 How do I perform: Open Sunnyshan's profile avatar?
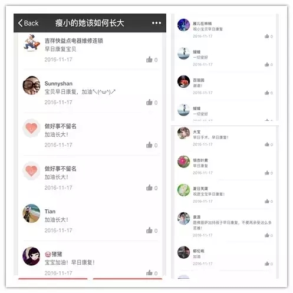tap(31, 85)
